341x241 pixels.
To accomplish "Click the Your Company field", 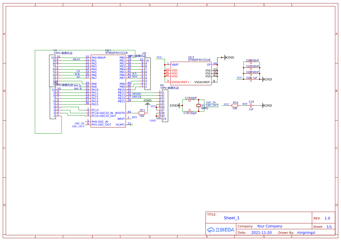I will [x=270, y=226].
